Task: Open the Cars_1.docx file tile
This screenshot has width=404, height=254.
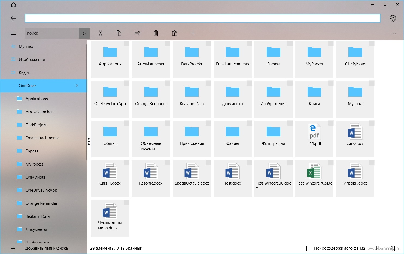Action: point(110,178)
